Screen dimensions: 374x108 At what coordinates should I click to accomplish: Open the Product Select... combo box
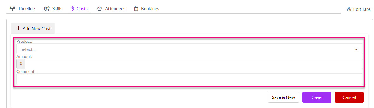click(189, 49)
